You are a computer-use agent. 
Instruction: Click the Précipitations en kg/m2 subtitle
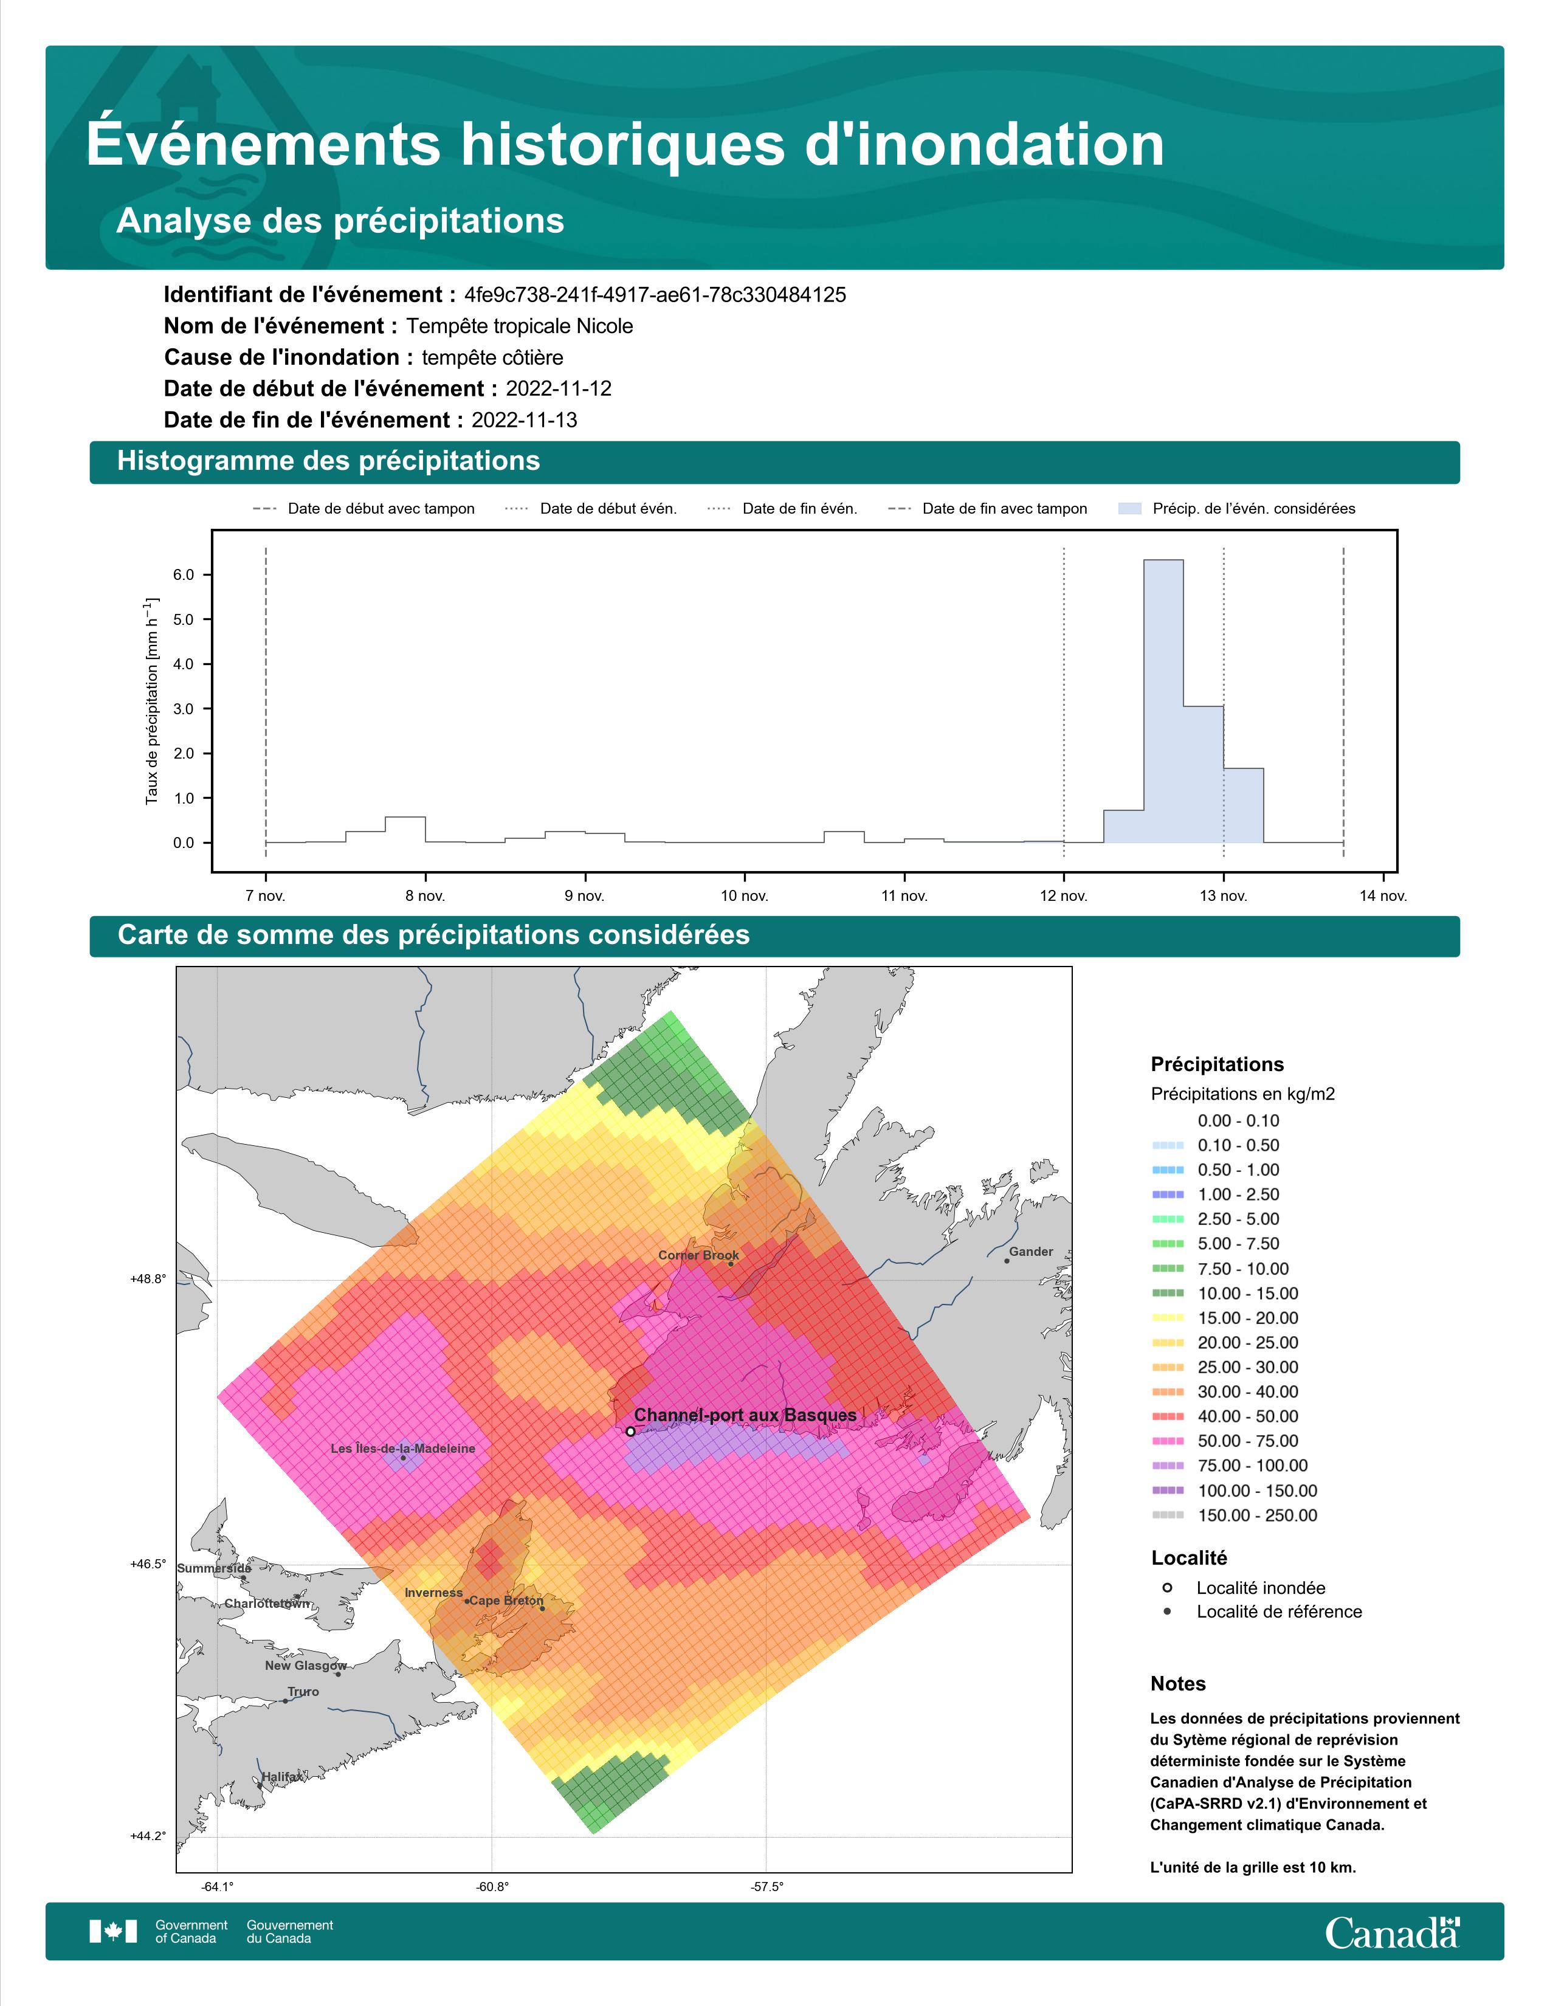(1242, 1094)
